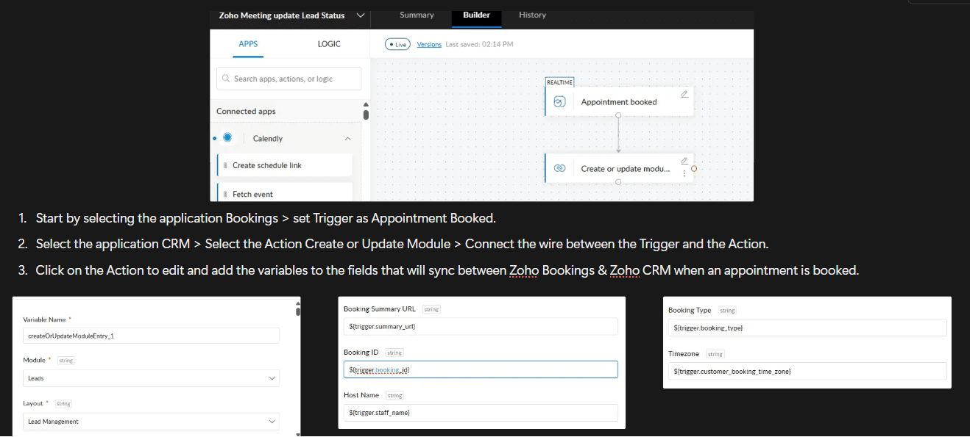Click inside the Booking ID input field
Viewport: 970px width, 437px height.
tap(481, 369)
